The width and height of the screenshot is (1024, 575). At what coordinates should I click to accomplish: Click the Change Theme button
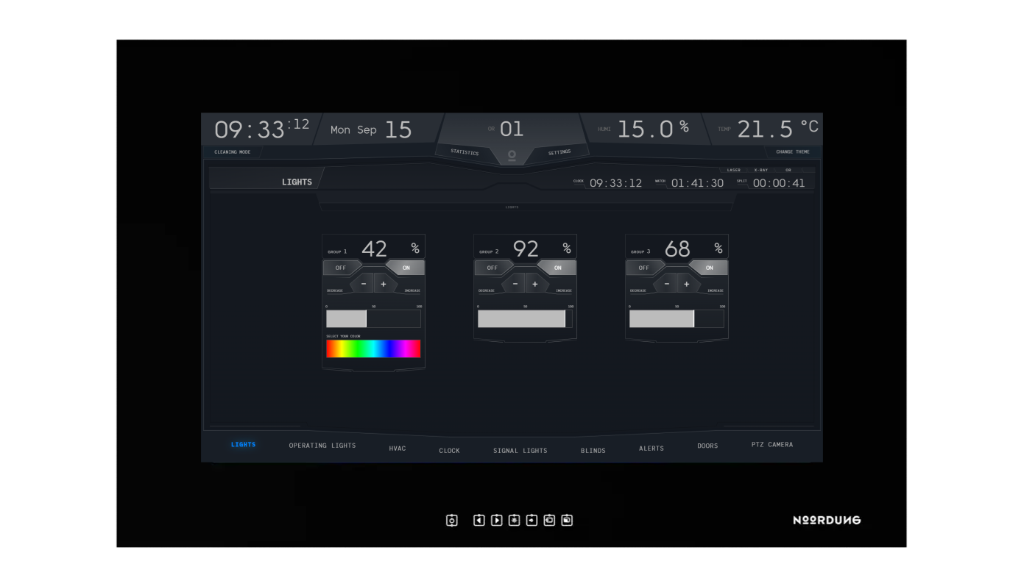(x=792, y=152)
